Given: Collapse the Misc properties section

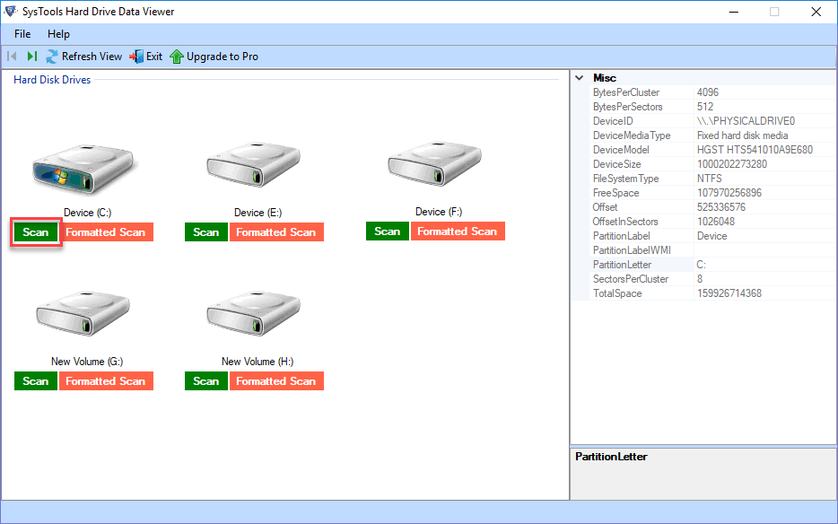Looking at the screenshot, I should 580,78.
